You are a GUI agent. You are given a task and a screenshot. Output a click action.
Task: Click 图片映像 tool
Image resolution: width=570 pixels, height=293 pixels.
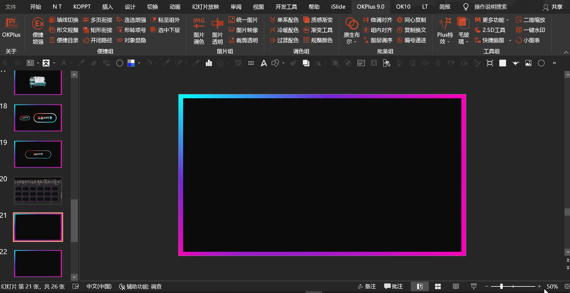click(243, 30)
